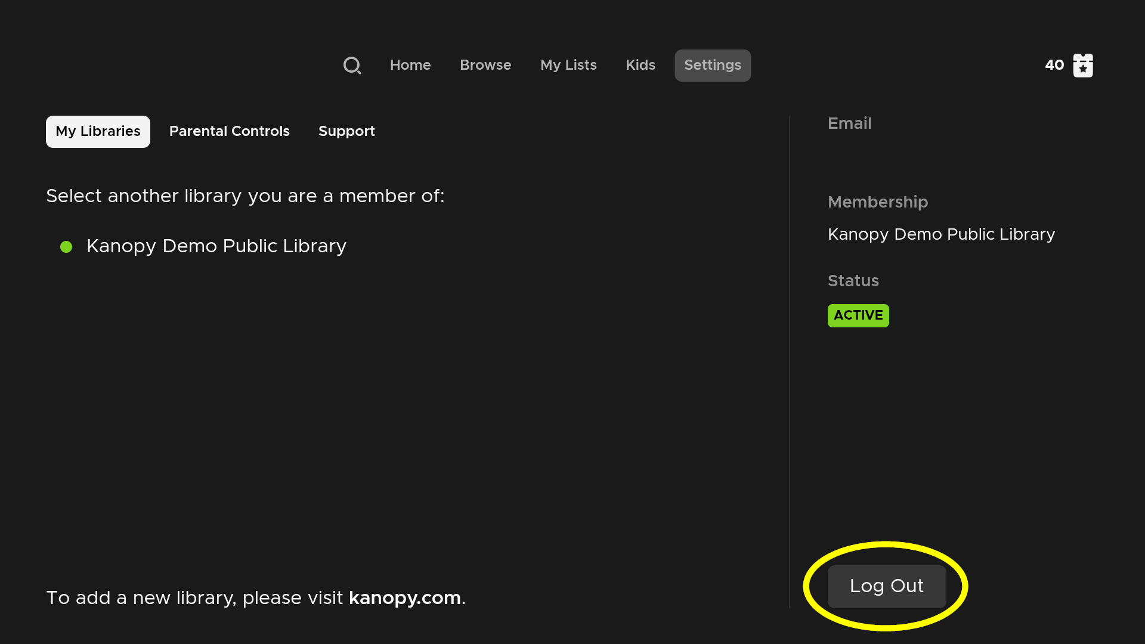Screen dimensions: 1145x644
Task: Click the 40 tickets count
Action: pyautogui.click(x=1054, y=65)
